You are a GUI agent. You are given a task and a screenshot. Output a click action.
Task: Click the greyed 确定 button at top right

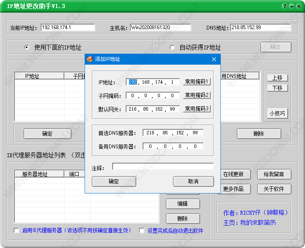pos(276,47)
